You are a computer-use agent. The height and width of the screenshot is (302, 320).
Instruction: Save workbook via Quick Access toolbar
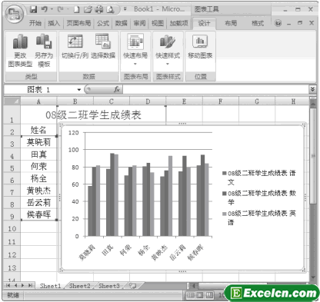click(34, 9)
